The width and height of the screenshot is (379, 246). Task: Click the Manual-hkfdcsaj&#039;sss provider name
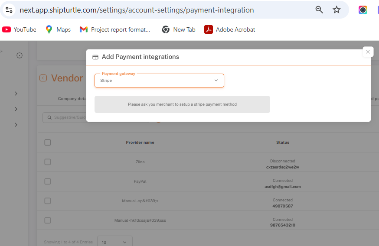(x=140, y=220)
